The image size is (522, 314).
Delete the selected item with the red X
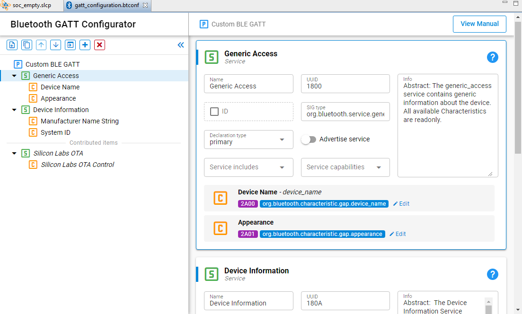click(x=99, y=44)
